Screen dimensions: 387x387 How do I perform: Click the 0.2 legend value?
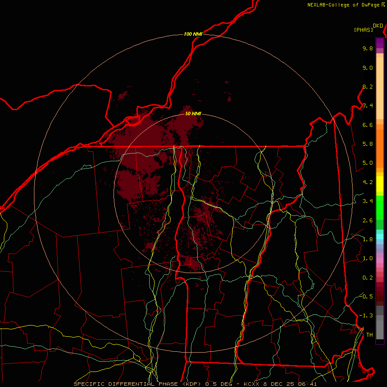tap(368, 278)
